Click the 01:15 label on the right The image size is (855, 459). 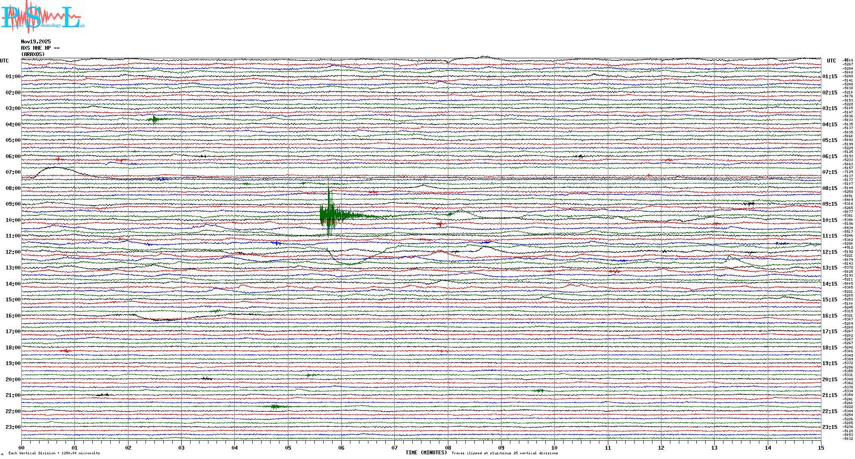(829, 76)
